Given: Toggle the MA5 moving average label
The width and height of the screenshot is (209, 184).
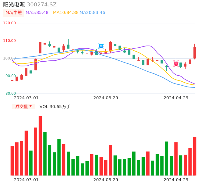Looking at the screenshot, I should [37, 12].
